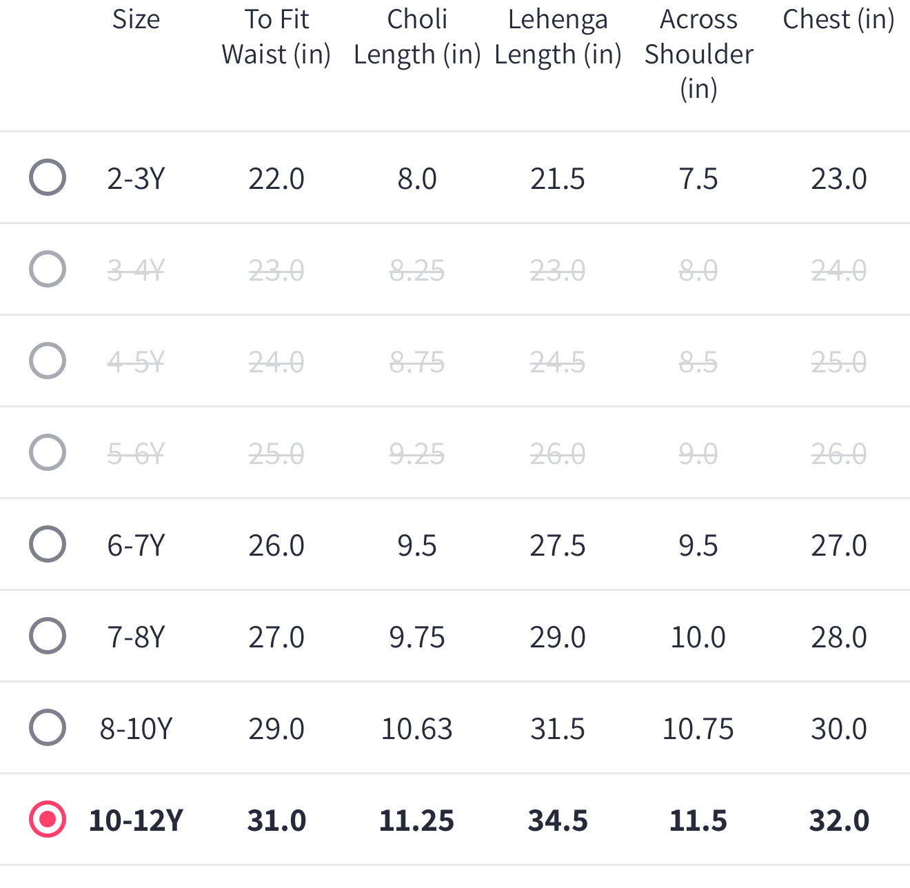Click the 7-8Y size label text
Viewport: 910px width, 888px height.
[136, 637]
